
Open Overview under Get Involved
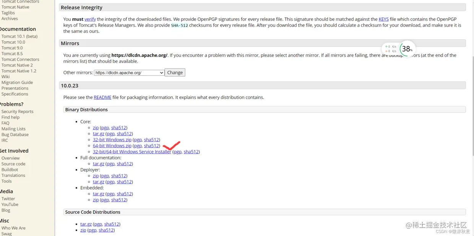click(x=11, y=158)
